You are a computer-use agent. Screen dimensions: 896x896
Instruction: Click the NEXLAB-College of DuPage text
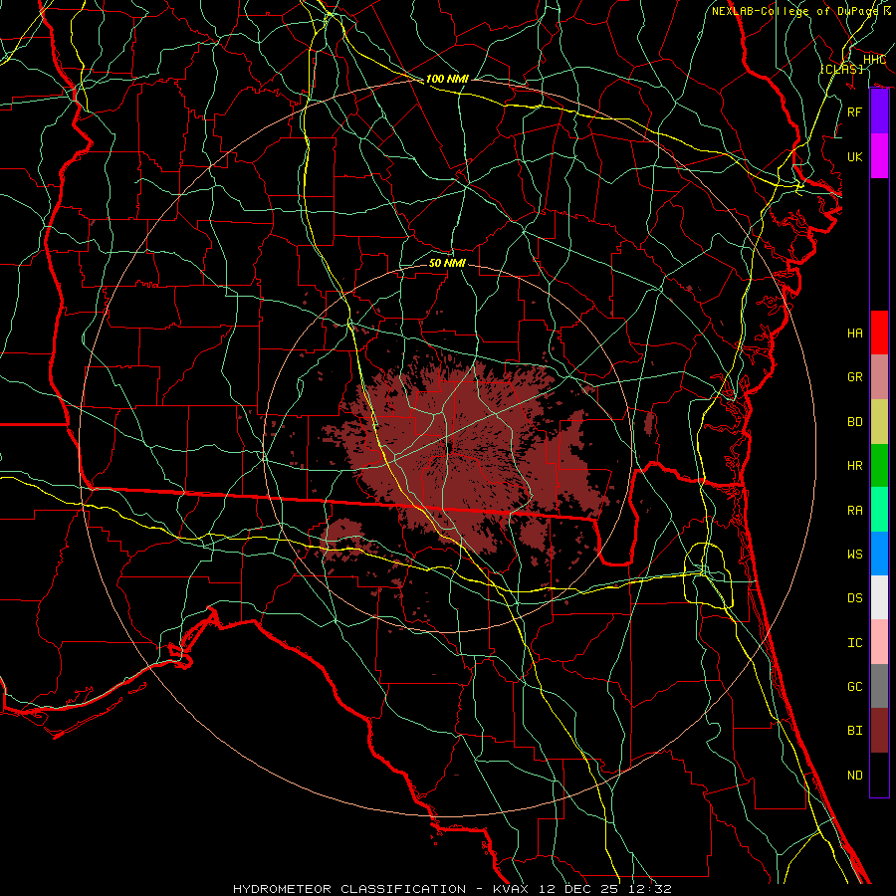794,11
